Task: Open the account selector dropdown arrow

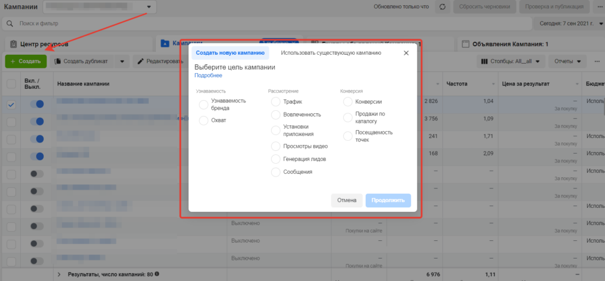Action: pos(149,8)
